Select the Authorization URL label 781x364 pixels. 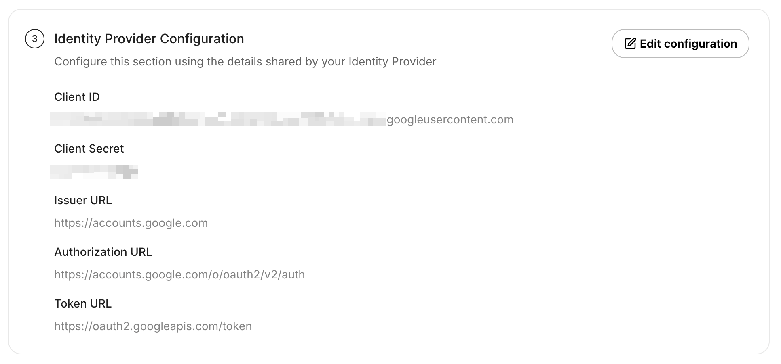pyautogui.click(x=103, y=252)
